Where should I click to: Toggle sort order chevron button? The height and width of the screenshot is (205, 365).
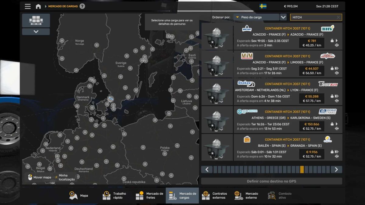tap(283, 17)
